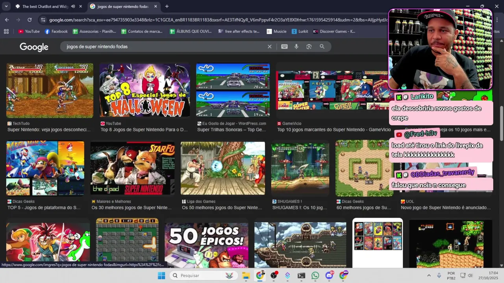Open the Dicas Geeks green maze thumbnail
Viewport: 504px width, 283px height.
pyautogui.click(x=364, y=168)
